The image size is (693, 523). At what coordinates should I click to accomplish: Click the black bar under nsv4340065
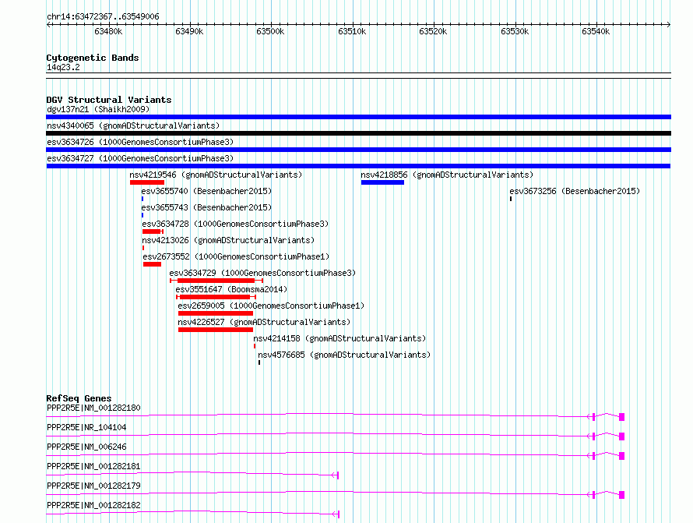(x=358, y=133)
